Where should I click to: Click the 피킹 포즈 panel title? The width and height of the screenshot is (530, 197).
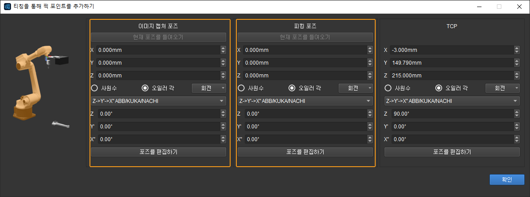(305, 26)
